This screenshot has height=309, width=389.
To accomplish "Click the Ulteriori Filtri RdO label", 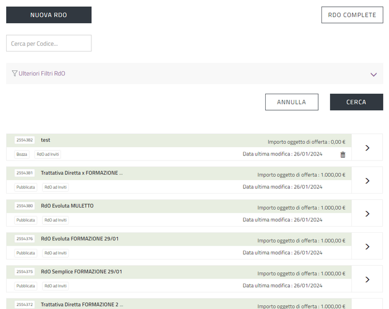I will coord(42,74).
